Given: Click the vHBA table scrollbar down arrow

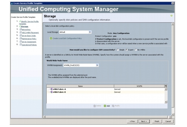Looking at the screenshot, I should point(166,102).
